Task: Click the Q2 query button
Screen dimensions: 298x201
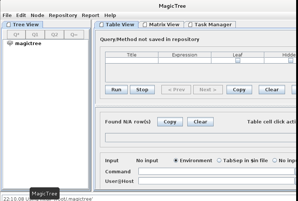Action: 54,35
